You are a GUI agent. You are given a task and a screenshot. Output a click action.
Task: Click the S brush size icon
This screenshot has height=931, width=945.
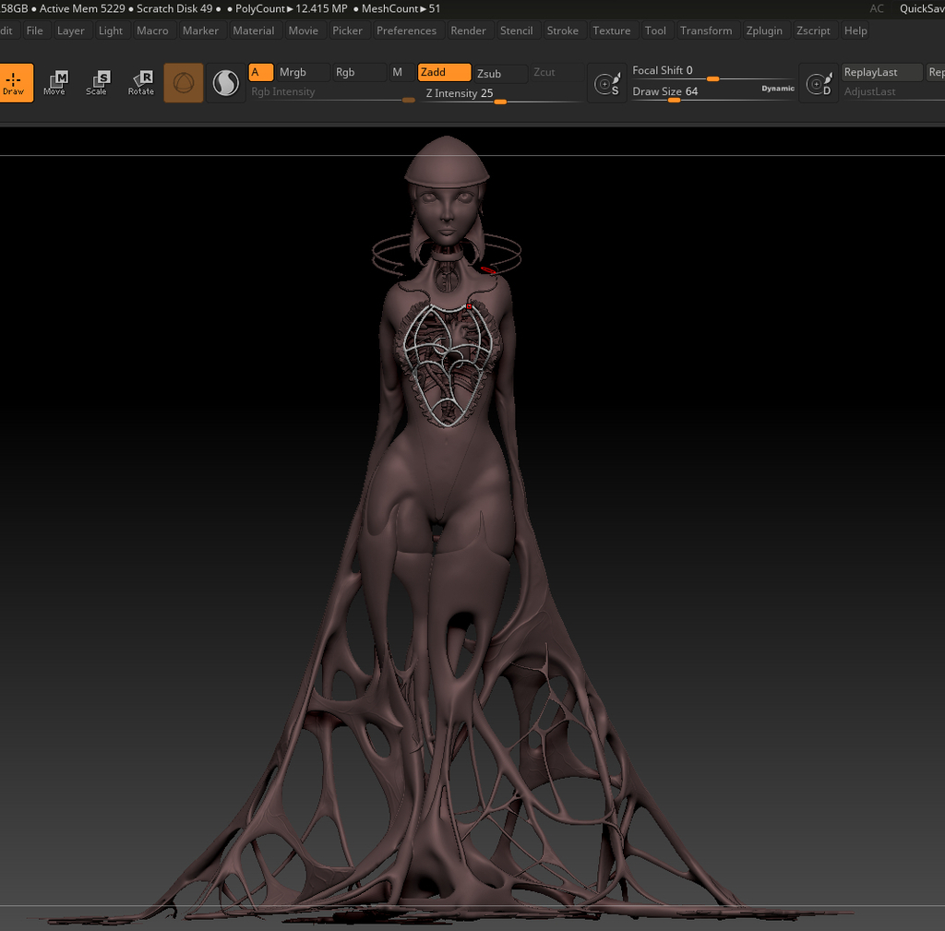[x=606, y=84]
